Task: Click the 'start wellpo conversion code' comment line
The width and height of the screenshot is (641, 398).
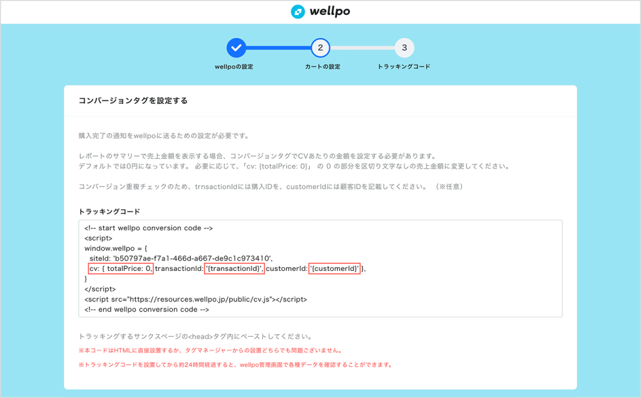Action: (x=149, y=228)
